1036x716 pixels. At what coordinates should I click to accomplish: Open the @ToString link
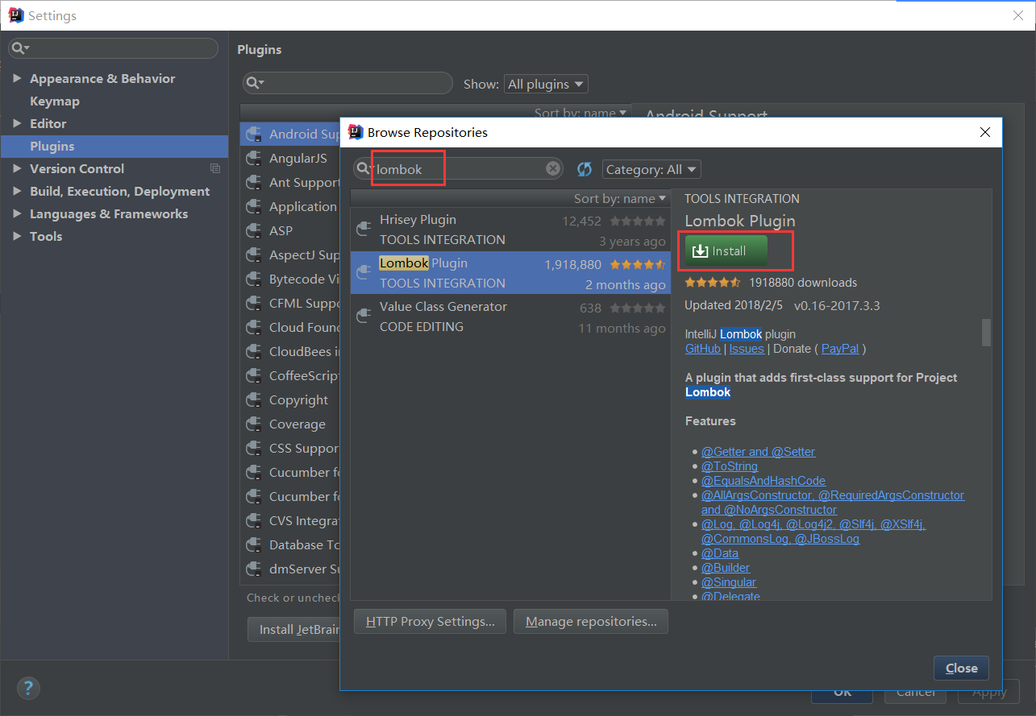point(730,466)
